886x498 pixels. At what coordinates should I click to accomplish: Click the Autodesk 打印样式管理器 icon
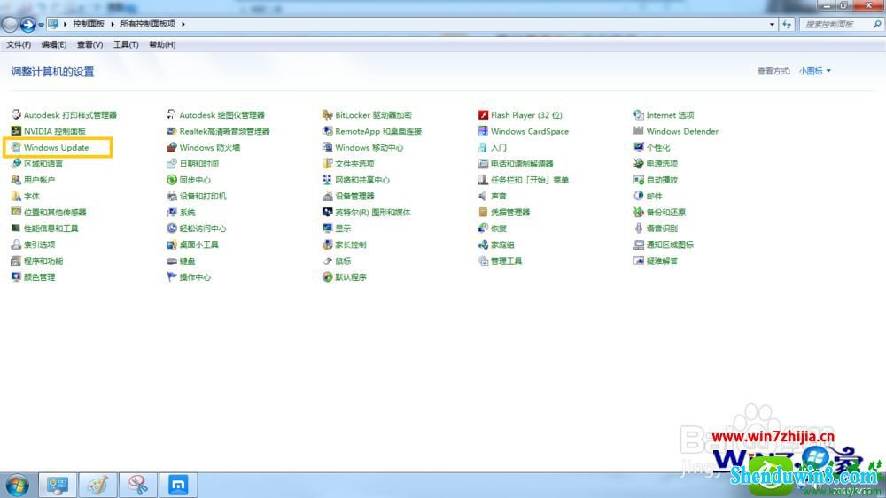(16, 114)
